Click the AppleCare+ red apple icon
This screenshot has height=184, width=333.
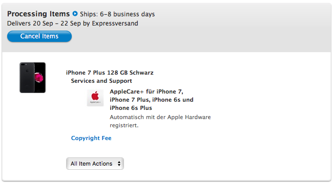[95, 96]
